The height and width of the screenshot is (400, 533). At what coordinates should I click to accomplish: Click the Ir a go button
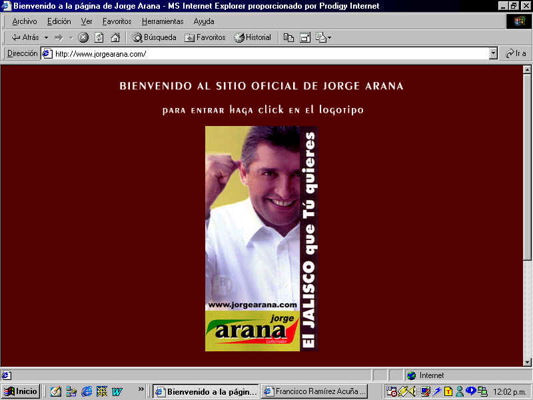pyautogui.click(x=516, y=54)
